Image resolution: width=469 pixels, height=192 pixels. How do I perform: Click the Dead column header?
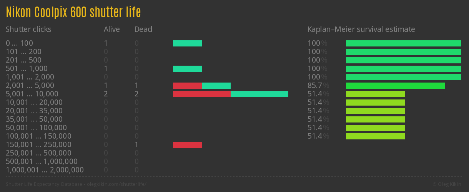click(x=143, y=29)
